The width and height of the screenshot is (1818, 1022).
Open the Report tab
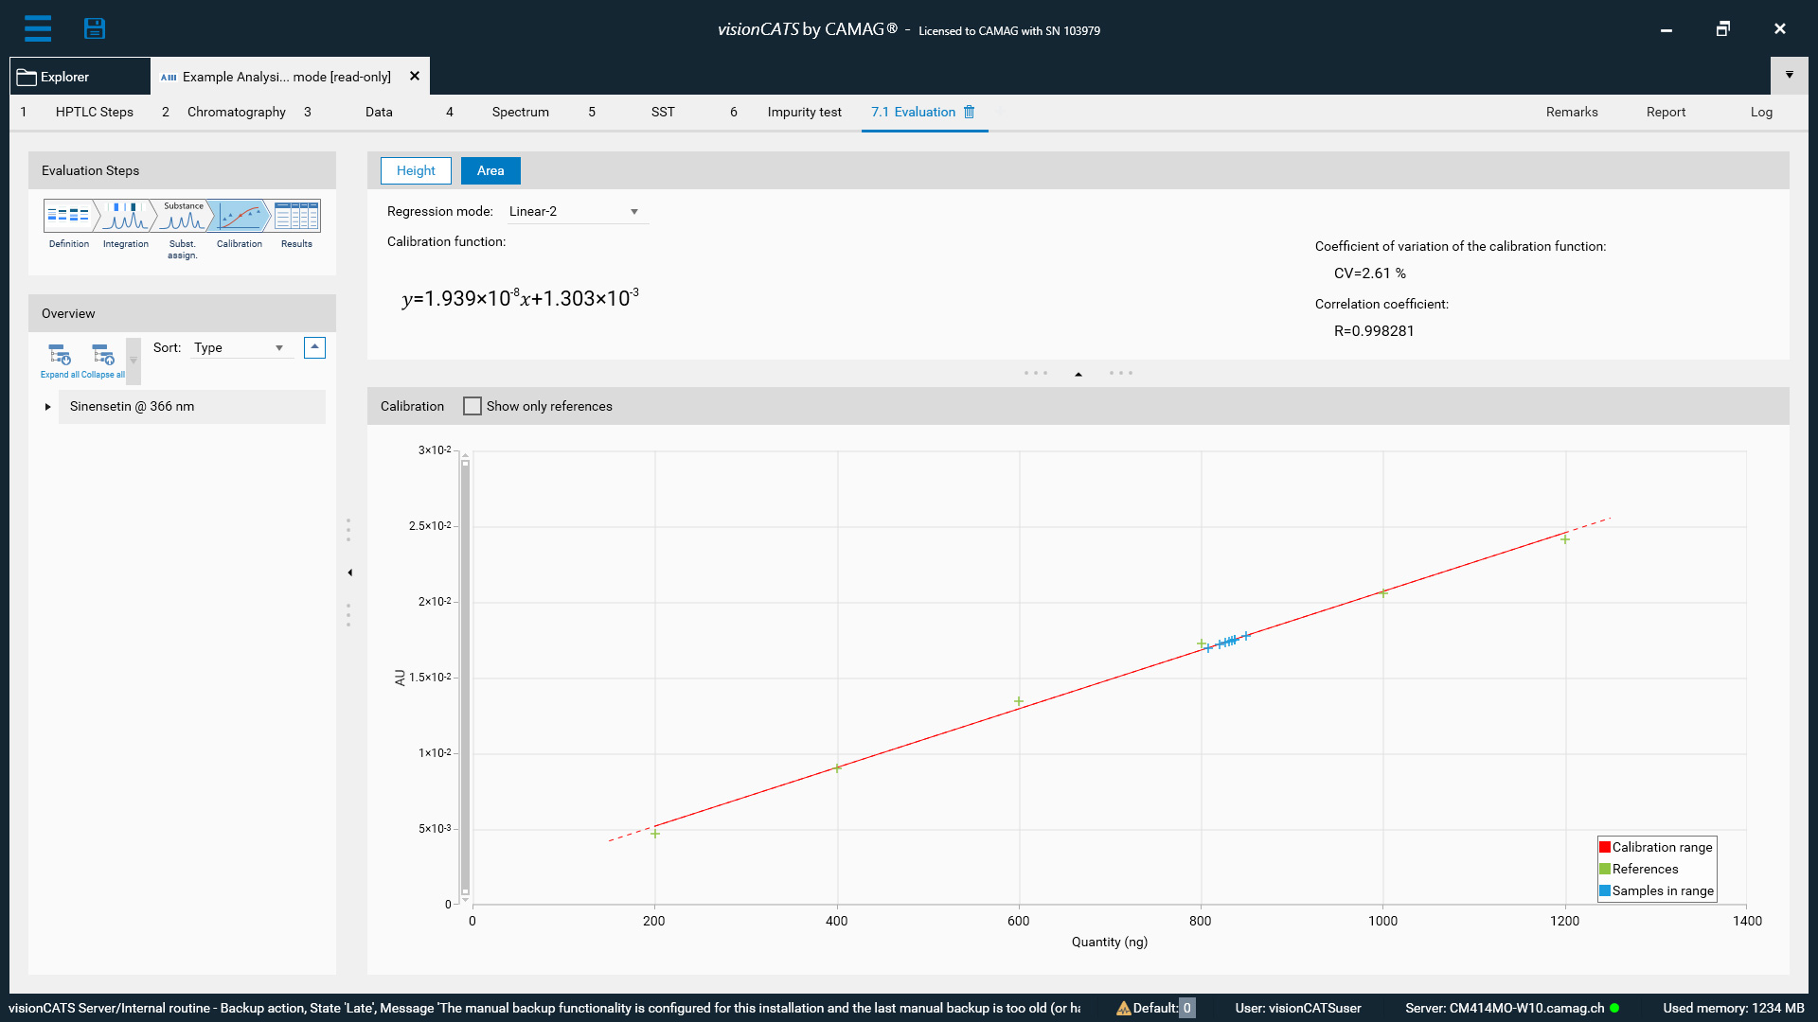click(1666, 112)
